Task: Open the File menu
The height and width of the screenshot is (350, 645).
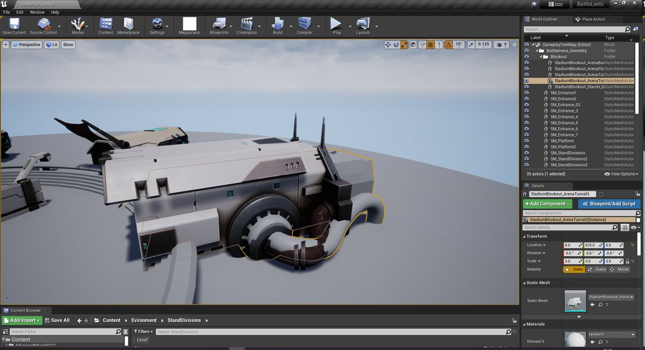Action: tap(6, 12)
